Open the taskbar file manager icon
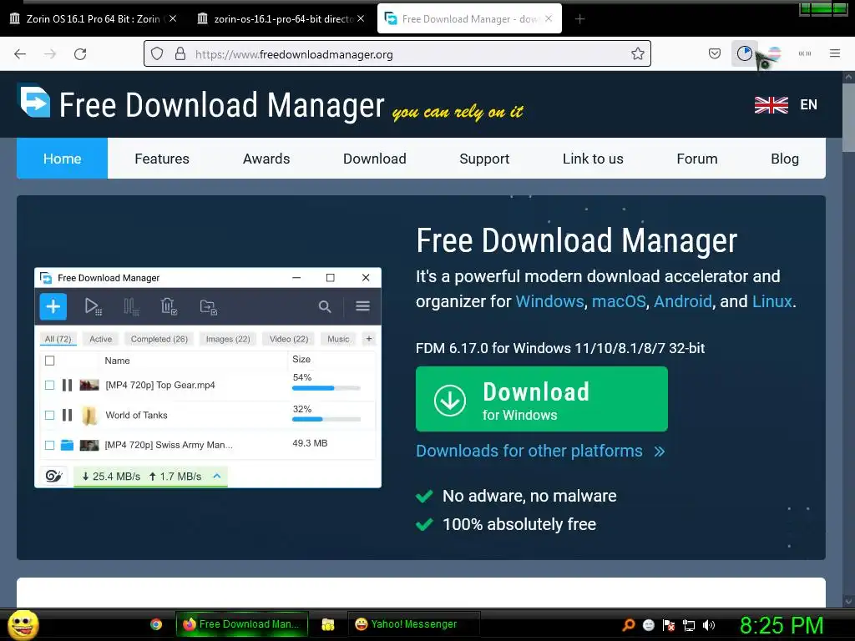The image size is (855, 641). 327,624
